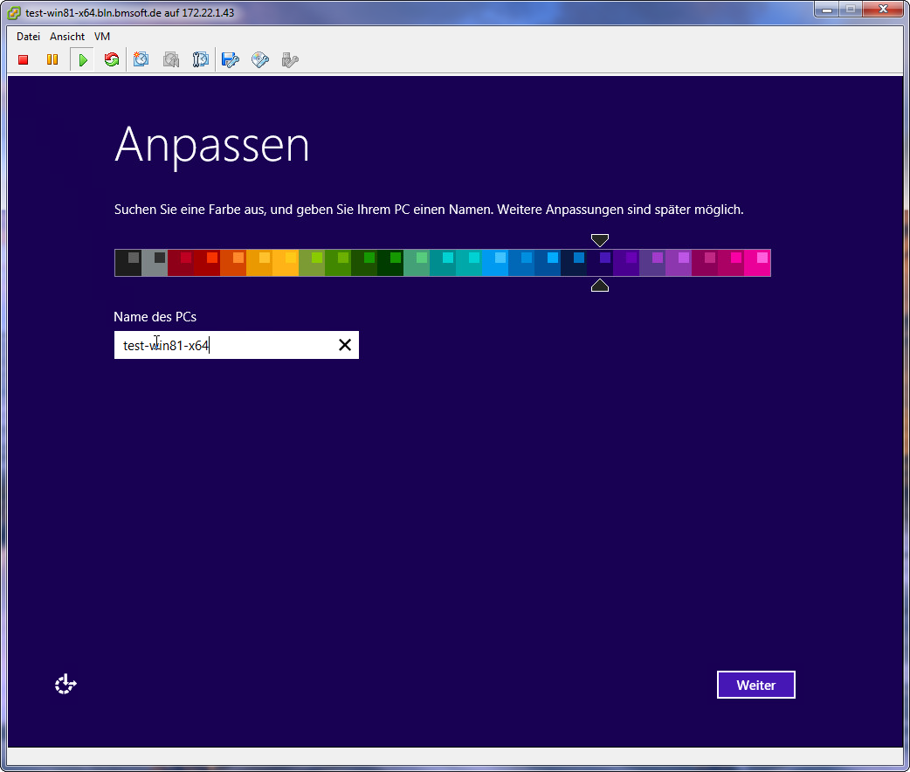Open the VM menu
This screenshot has height=772, width=910.
tap(102, 37)
